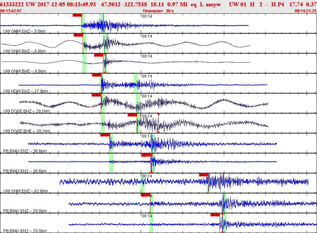
Task: Click the 08:14 time label on B941 EH2 trace
Action: point(147,216)
